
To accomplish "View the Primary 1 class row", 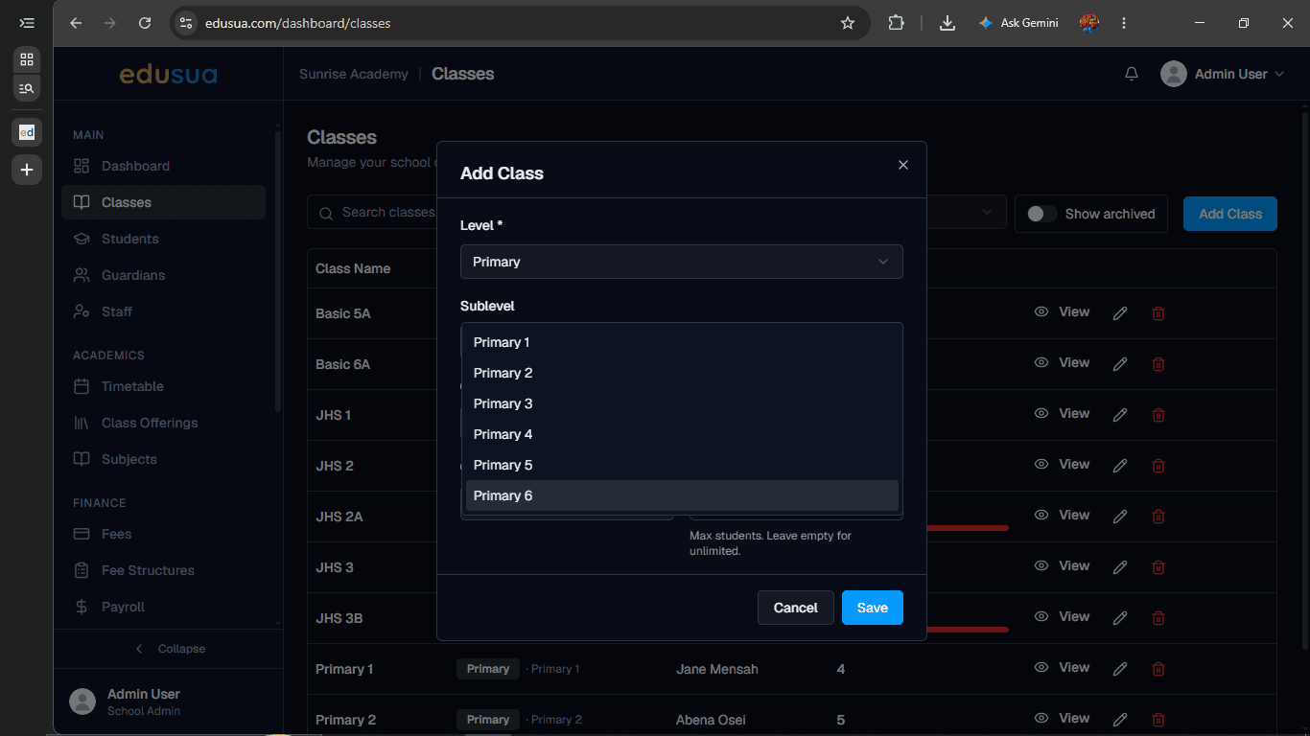I will point(1062,667).
